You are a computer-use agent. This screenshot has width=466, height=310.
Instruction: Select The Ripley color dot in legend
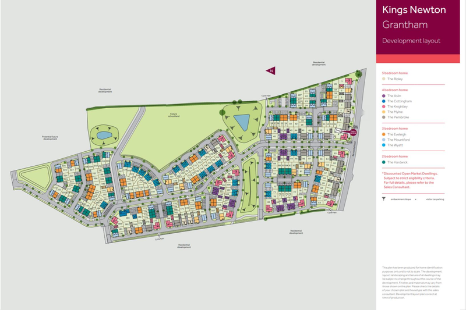(384, 79)
